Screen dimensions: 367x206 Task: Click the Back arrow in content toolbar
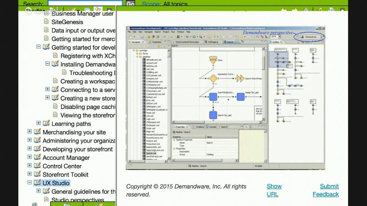tap(284, 10)
